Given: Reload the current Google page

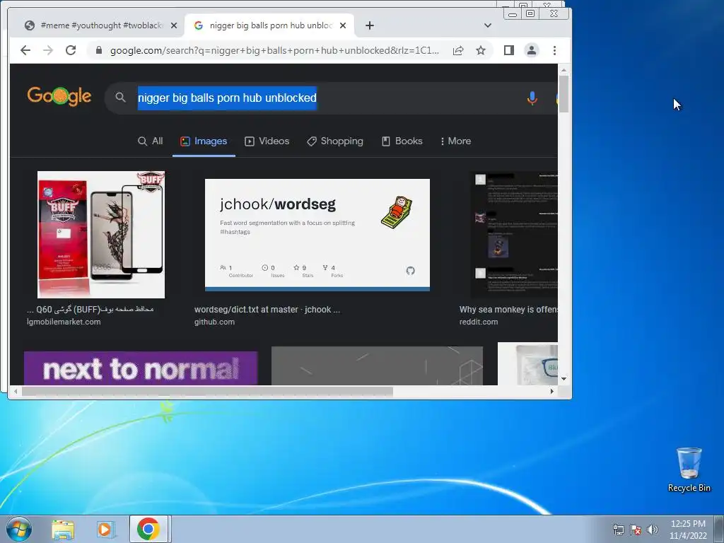Looking at the screenshot, I should 71,50.
